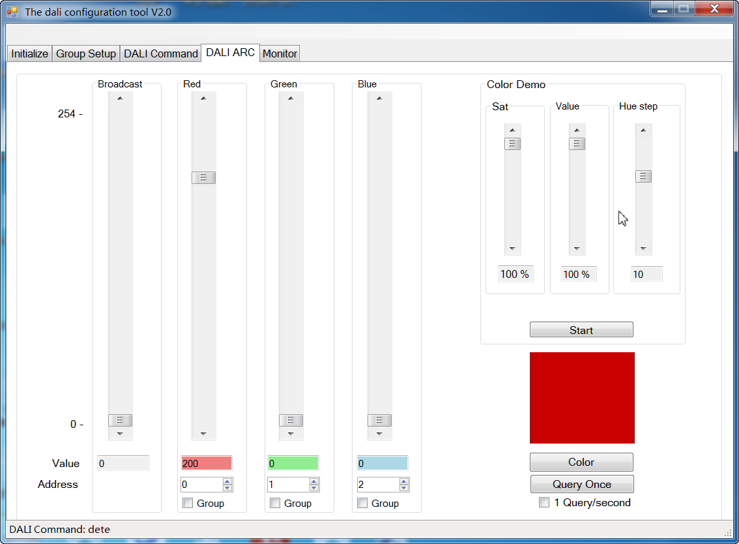Click the Sat slider down arrow
Image resolution: width=739 pixels, height=544 pixels.
[x=512, y=249]
